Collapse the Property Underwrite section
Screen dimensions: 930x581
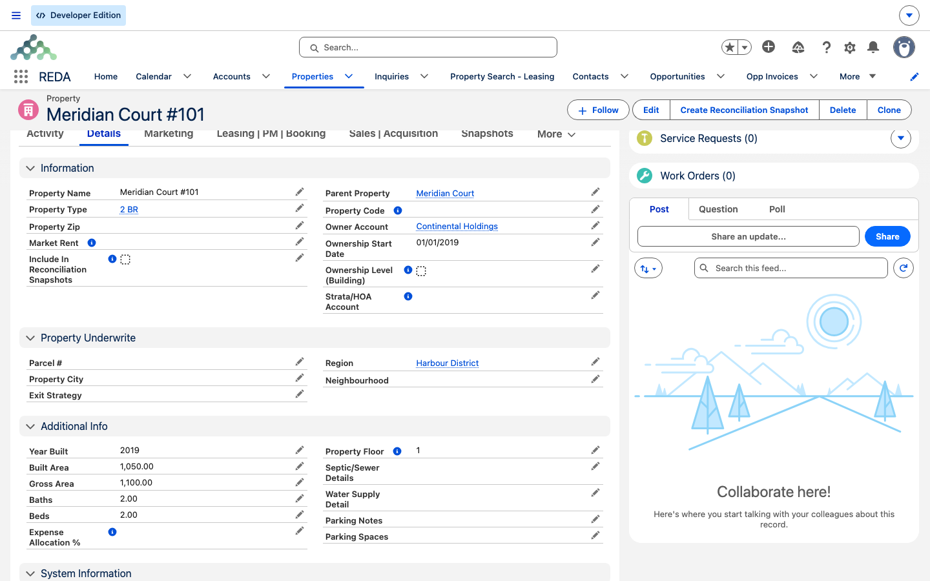coord(30,338)
